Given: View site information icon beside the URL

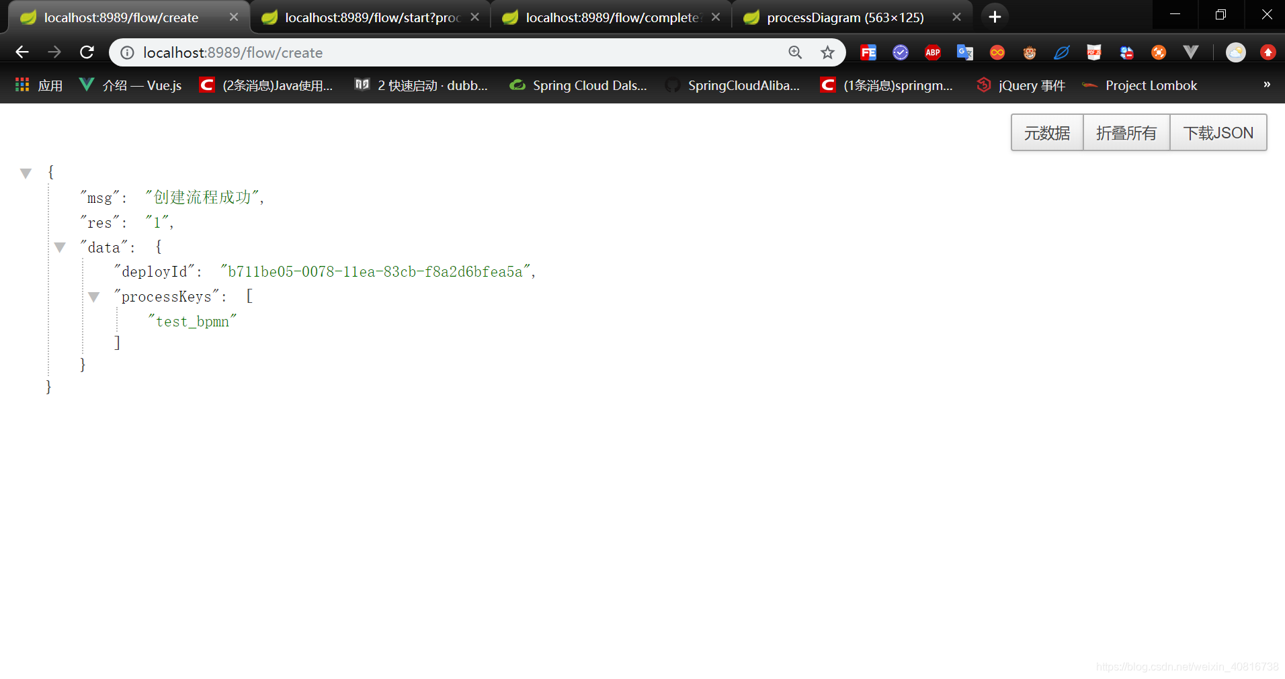Looking at the screenshot, I should [127, 52].
